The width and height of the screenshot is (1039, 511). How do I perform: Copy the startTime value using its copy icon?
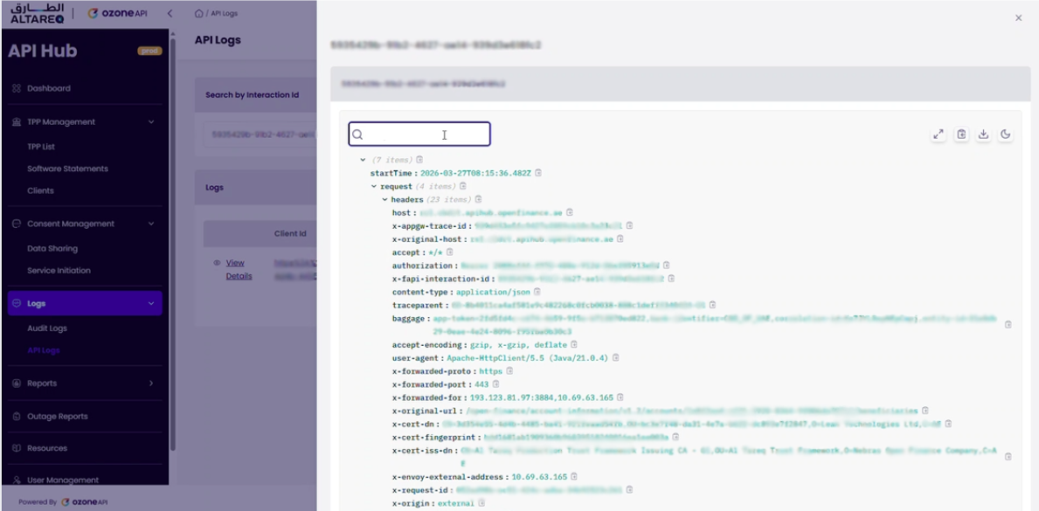point(537,173)
